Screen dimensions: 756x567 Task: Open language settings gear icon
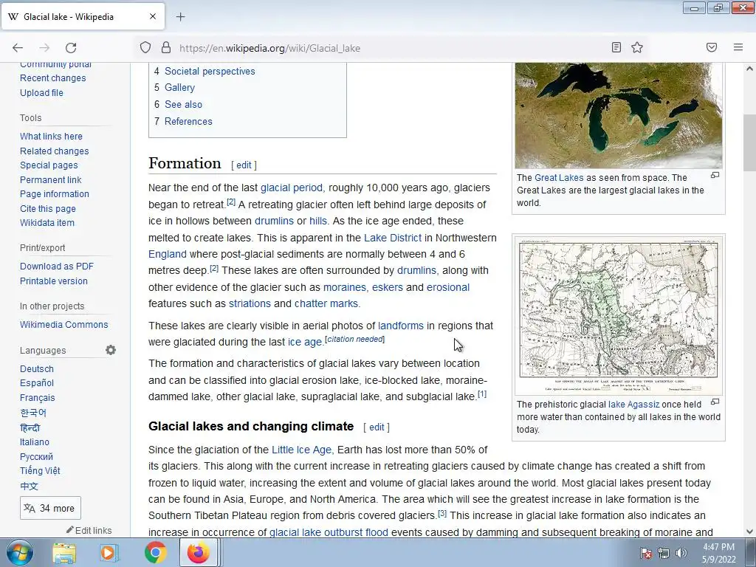click(x=111, y=350)
